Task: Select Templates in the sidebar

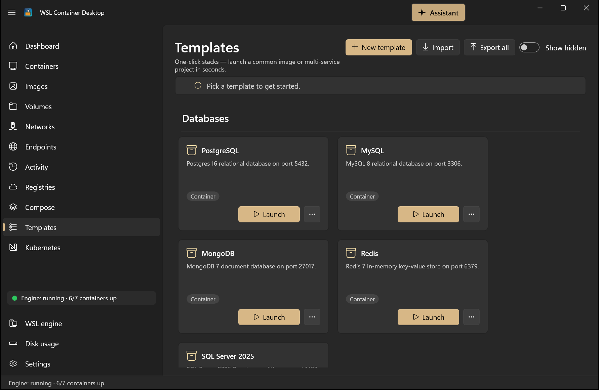Action: (x=81, y=227)
